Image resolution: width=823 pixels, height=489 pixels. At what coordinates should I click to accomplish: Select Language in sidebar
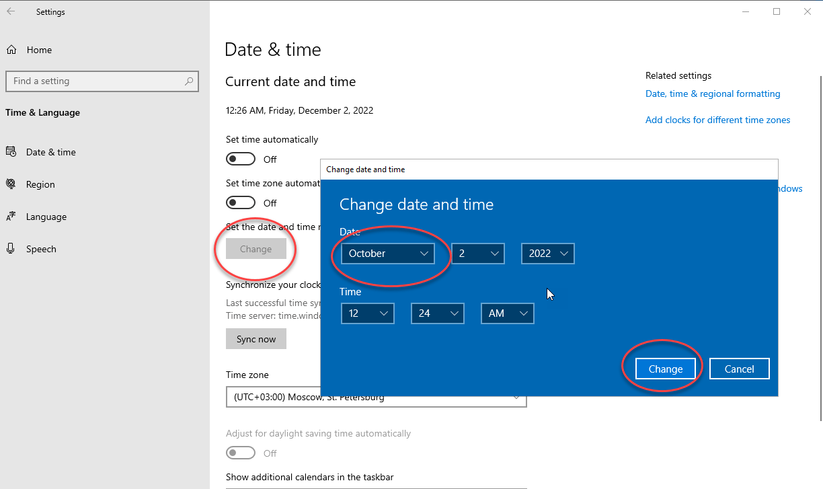tap(46, 217)
